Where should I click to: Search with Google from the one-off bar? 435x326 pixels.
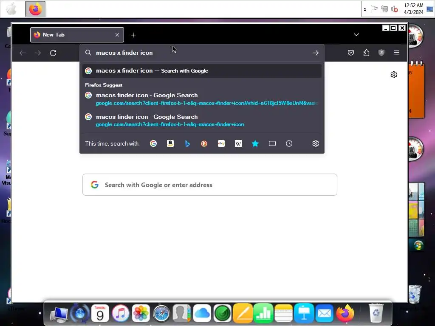(153, 143)
